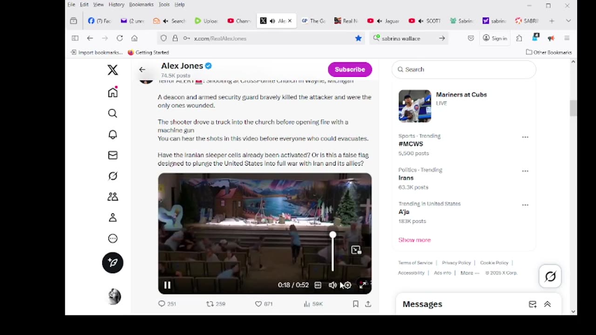Toggle video captions icon
The image size is (596, 335).
click(x=318, y=285)
